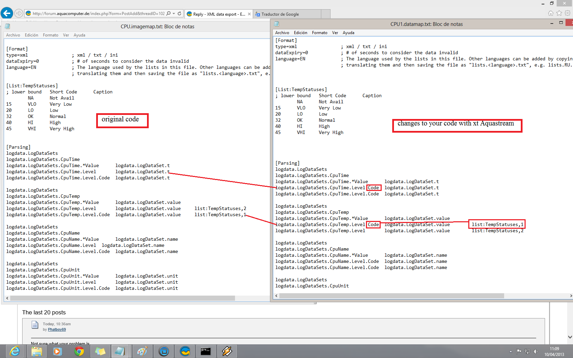Image resolution: width=573 pixels, height=358 pixels.
Task: Open the Phatboy69 user profile link
Action: (57, 329)
